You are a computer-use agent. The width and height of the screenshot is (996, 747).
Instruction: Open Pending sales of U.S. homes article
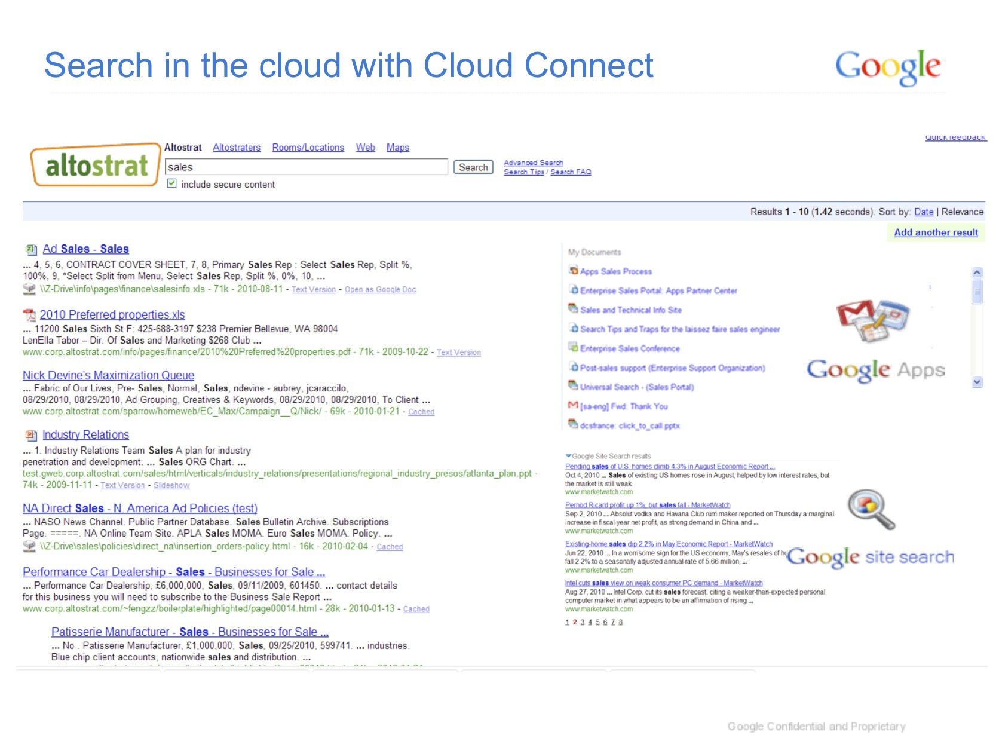click(x=670, y=467)
